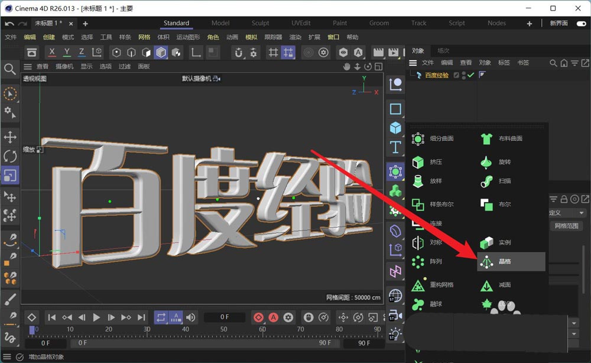Add a Cube primitive from the side palette
Screen dimensions: 591x363
click(x=395, y=128)
